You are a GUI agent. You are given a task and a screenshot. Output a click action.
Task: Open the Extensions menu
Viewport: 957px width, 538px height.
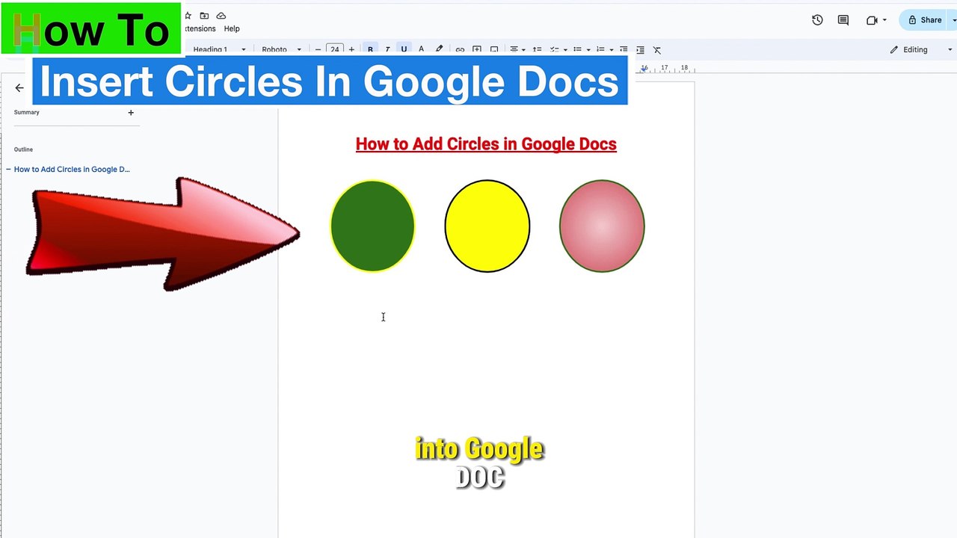coord(199,29)
